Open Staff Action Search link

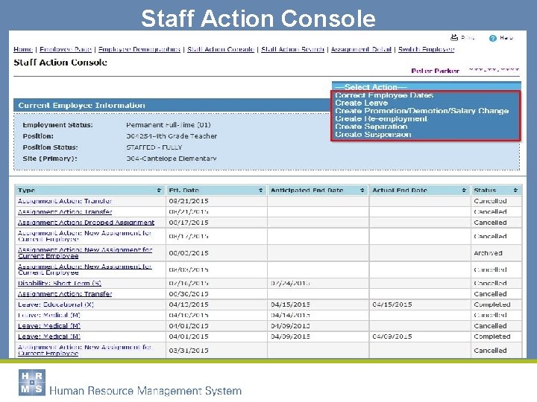292,49
